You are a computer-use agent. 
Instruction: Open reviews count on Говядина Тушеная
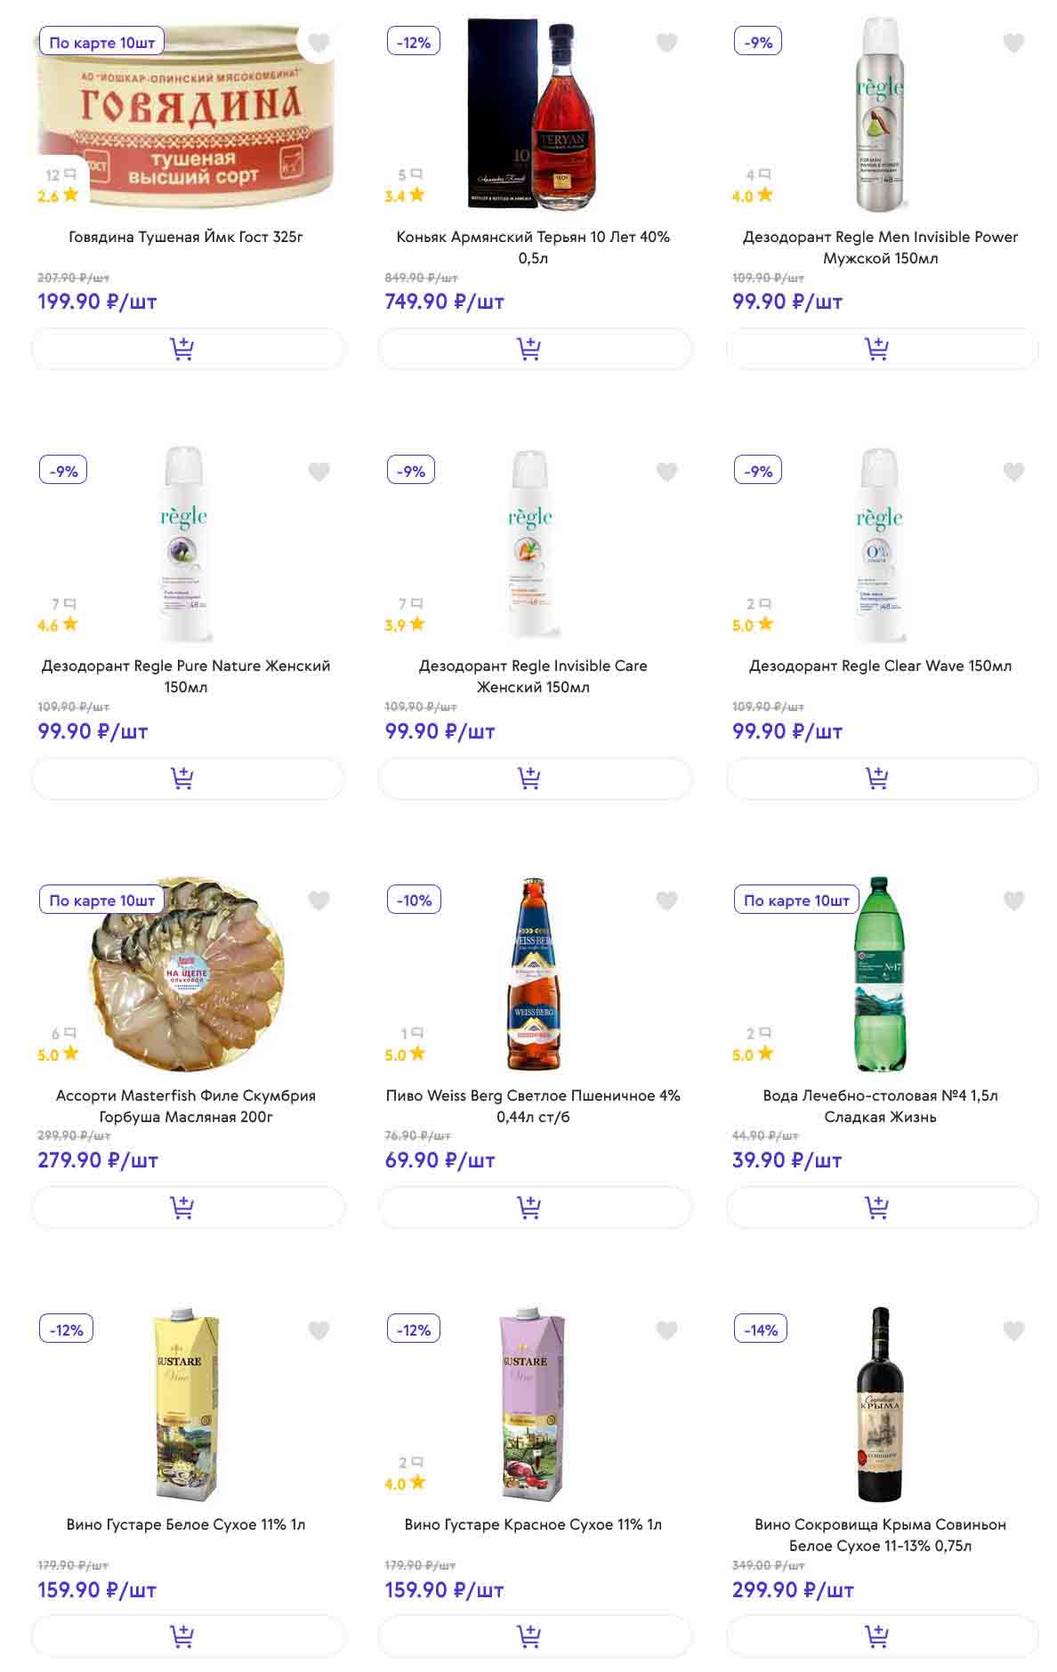coord(61,175)
